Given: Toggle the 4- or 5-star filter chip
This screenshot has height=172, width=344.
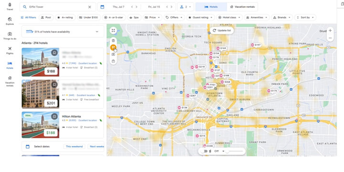Looking at the screenshot, I should point(114,17).
